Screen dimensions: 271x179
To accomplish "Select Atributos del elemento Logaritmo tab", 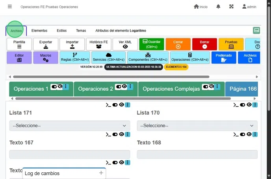I will pos(121,31).
